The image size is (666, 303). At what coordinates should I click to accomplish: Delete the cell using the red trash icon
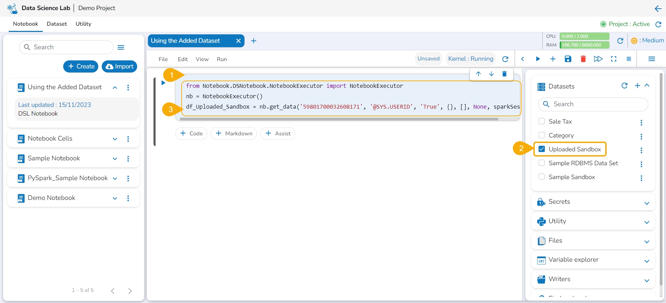(583, 59)
